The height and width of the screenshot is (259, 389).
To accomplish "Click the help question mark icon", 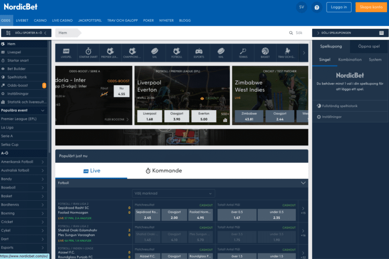I will [x=317, y=7].
